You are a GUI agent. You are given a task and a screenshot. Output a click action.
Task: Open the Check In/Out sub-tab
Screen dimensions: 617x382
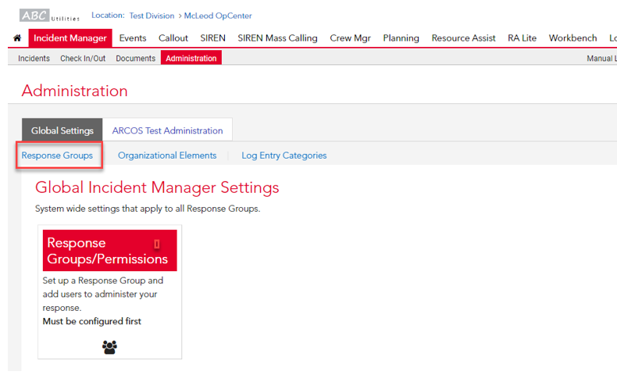(x=83, y=59)
